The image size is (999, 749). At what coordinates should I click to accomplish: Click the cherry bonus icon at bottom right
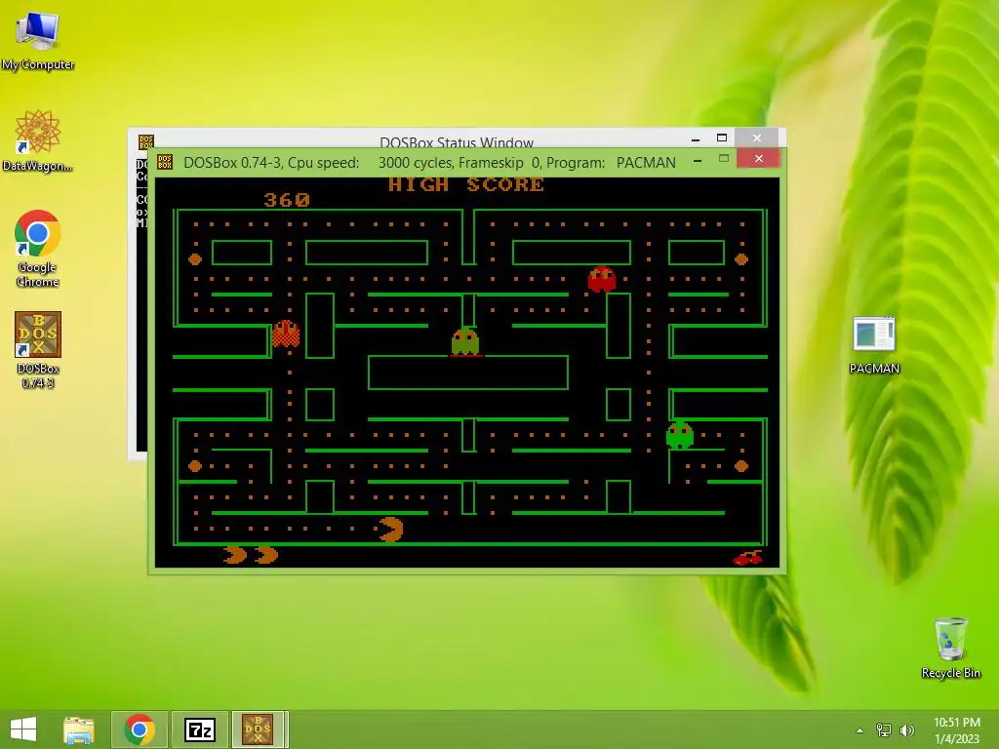click(748, 558)
